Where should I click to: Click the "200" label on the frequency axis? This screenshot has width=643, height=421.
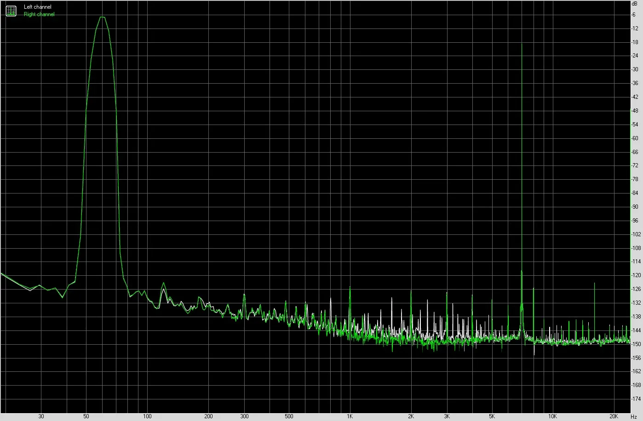click(x=208, y=416)
